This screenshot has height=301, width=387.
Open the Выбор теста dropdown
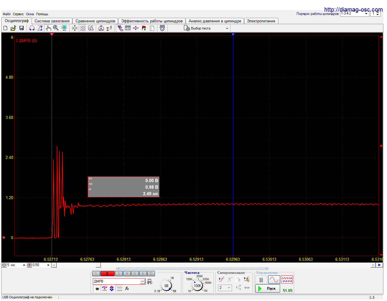(206, 28)
